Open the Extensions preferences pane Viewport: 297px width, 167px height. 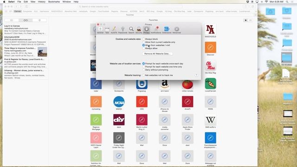167,30
